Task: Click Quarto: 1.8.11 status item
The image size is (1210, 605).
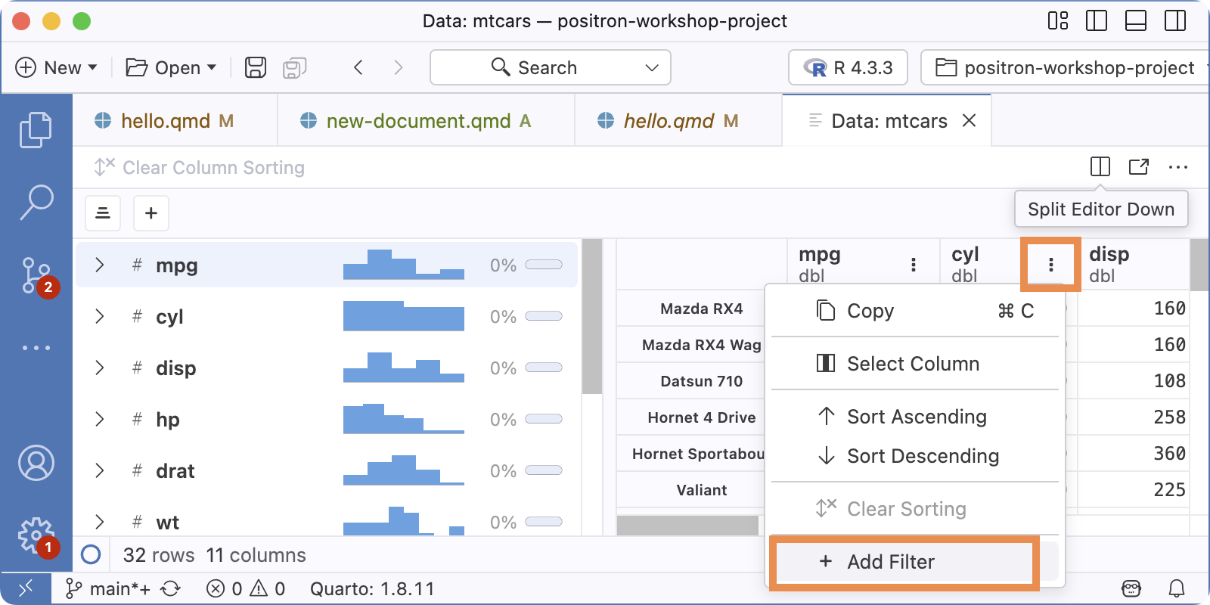Action: [x=372, y=588]
